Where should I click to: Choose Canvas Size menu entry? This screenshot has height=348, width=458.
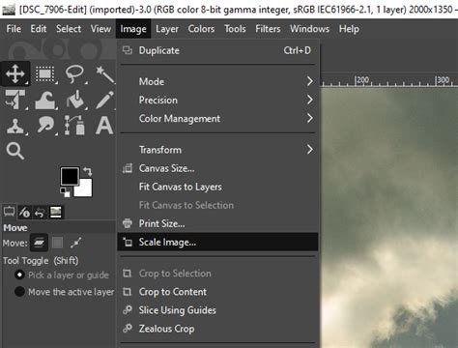217,168
